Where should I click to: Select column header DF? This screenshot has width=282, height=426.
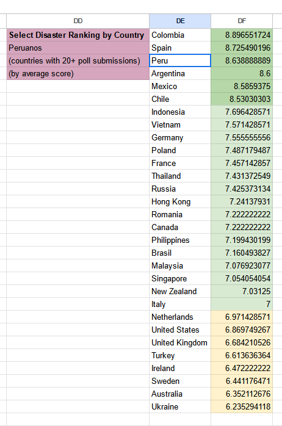click(242, 21)
